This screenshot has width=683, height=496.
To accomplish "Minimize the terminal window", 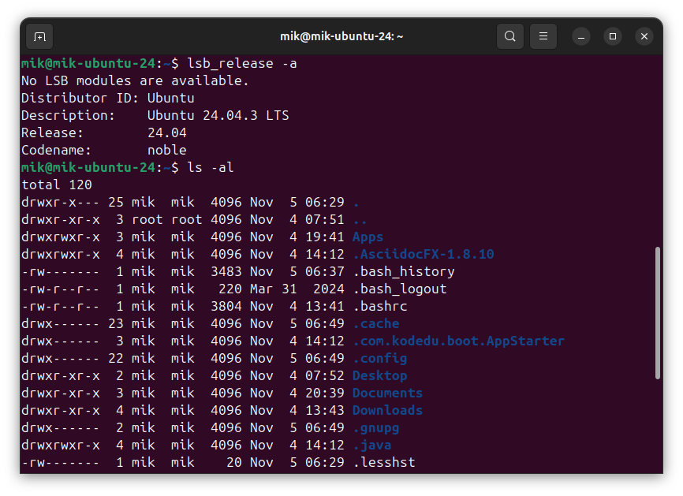I will (x=581, y=36).
